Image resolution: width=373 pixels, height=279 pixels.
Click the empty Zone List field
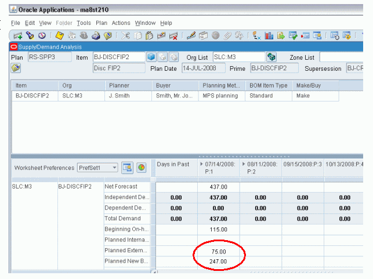(341, 57)
